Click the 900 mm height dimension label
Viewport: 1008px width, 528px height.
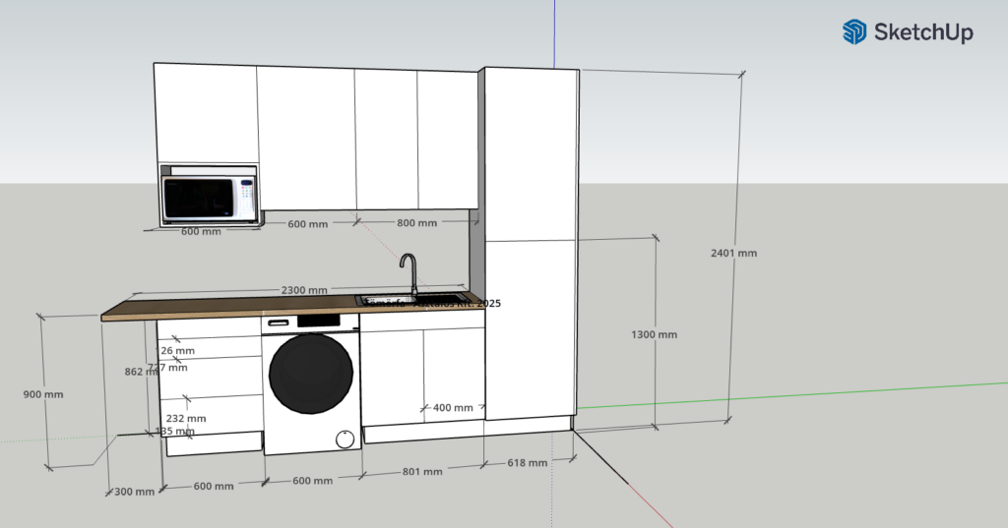point(43,394)
